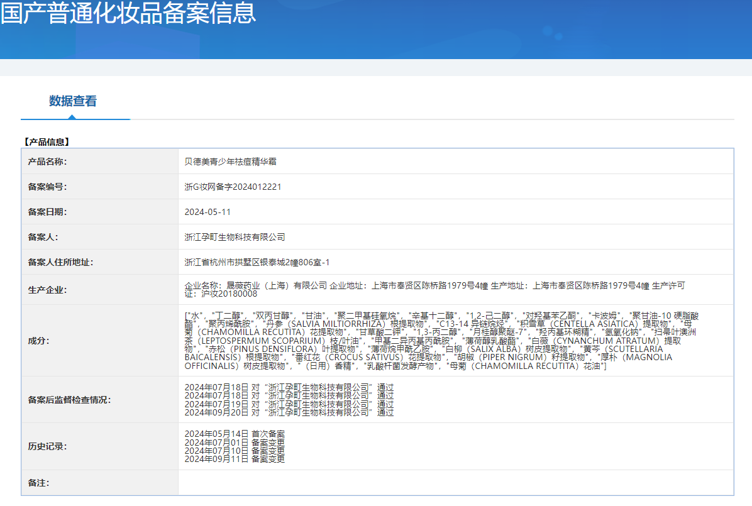The height and width of the screenshot is (506, 752).
Task: Click the 2024年05月14日 首次备案 history entry
Action: click(234, 434)
